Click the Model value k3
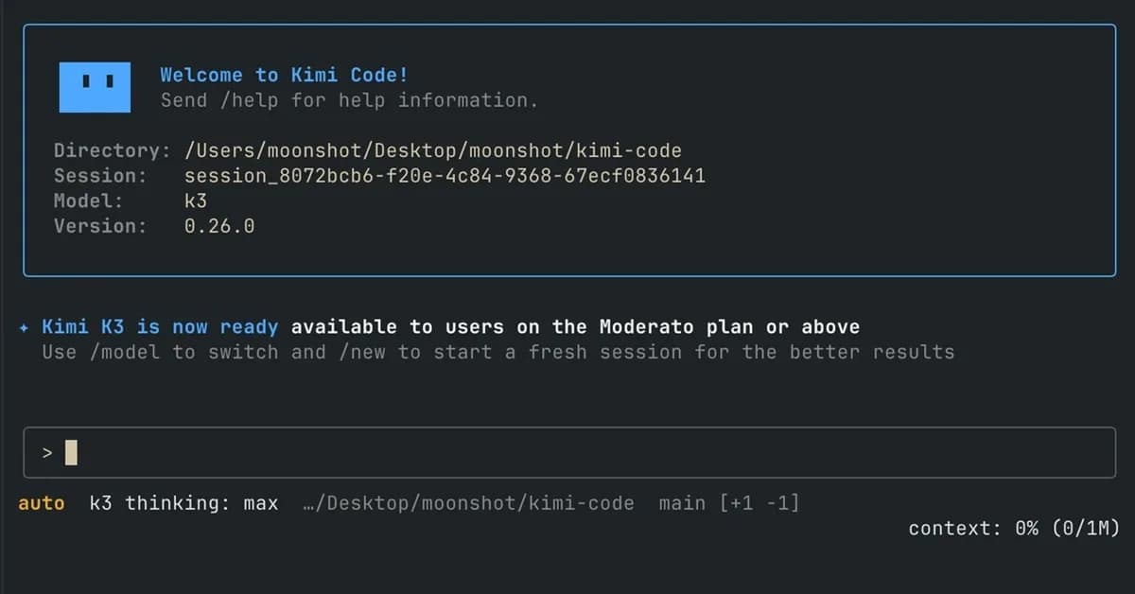The width and height of the screenshot is (1135, 594). point(196,201)
